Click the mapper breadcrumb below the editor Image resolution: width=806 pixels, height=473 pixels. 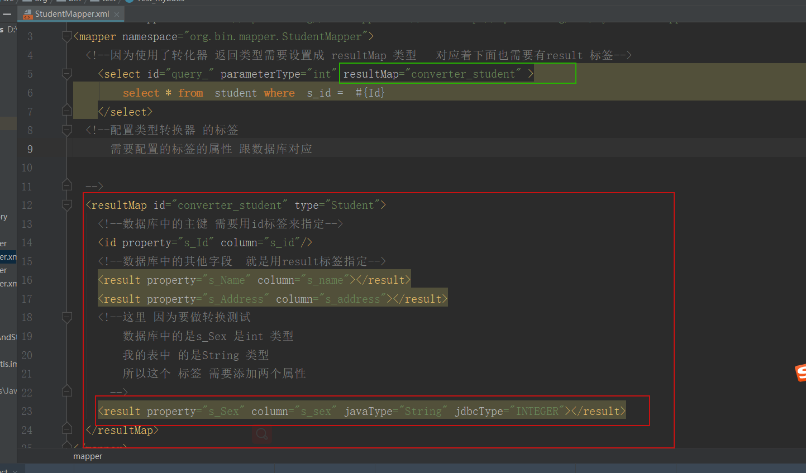88,456
